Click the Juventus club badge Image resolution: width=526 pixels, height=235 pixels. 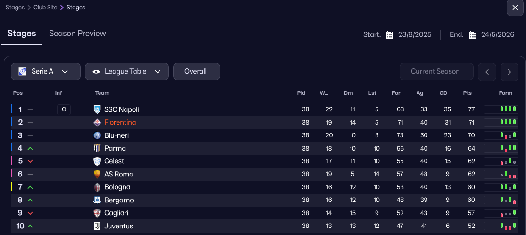[97, 226]
